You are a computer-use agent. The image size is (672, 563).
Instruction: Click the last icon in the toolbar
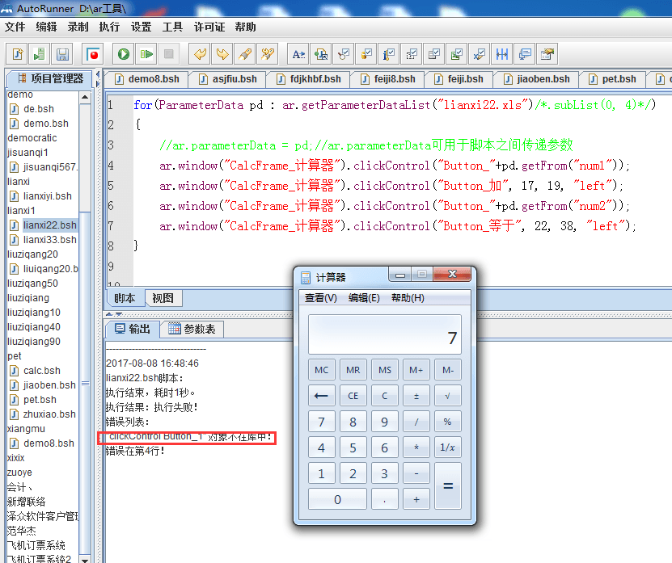click(547, 54)
